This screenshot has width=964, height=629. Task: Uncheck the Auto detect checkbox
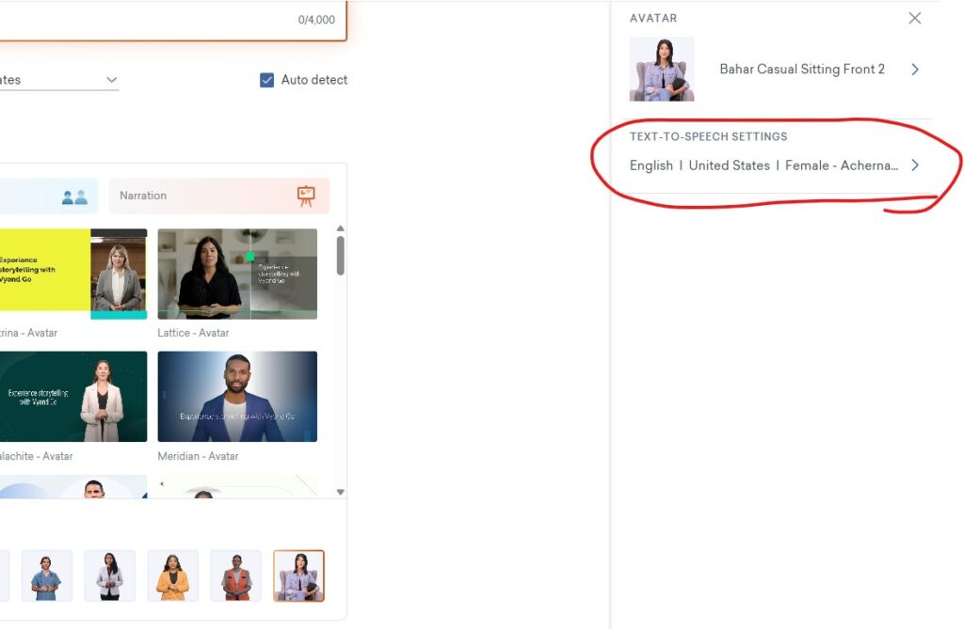coord(266,80)
